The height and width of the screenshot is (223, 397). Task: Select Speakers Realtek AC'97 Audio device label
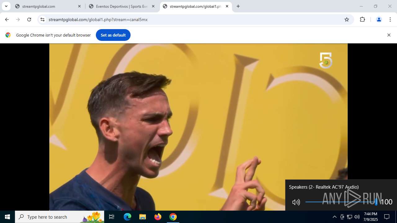[x=324, y=187]
